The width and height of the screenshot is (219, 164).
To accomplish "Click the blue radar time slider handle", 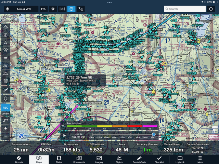I will coord(154,134).
